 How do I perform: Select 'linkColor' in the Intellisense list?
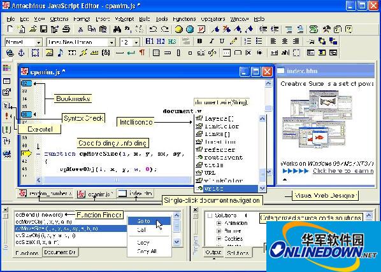point(222,126)
